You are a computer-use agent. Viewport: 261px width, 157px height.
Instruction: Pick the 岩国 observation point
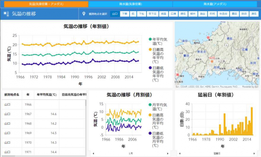pyautogui.click(x=163, y=14)
